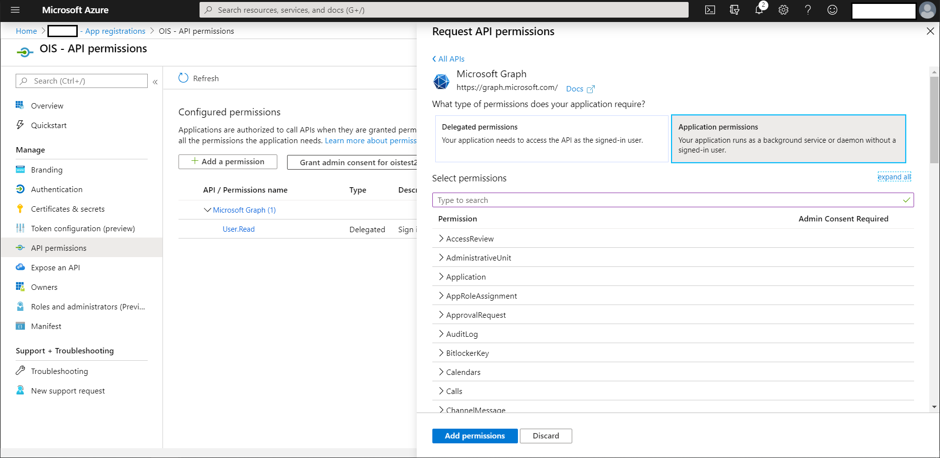
Task: Expand the Calendars permission group
Action: tap(441, 372)
